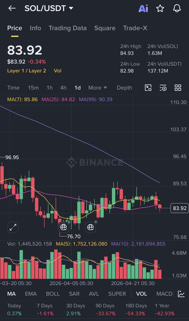Select the 1d interval
Image resolution: width=189 pixels, height=321 pixels.
point(78,88)
